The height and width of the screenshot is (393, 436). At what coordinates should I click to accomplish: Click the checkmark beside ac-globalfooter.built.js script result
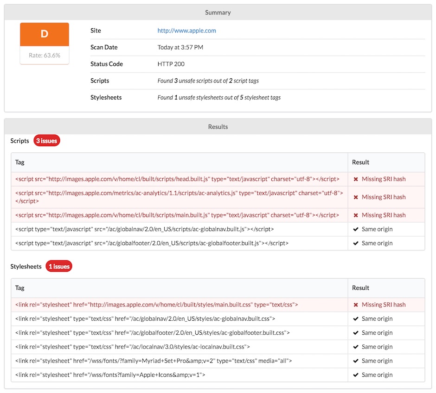pos(356,243)
